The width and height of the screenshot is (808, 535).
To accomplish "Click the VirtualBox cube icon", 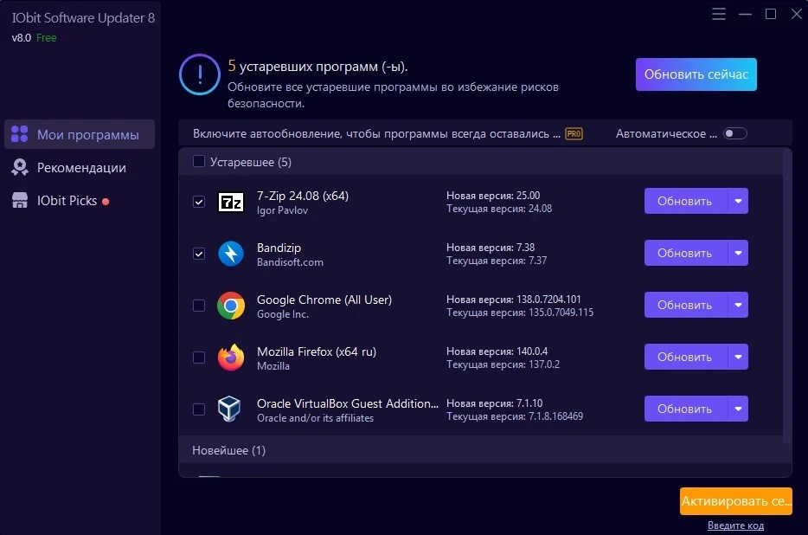I will tap(229, 409).
